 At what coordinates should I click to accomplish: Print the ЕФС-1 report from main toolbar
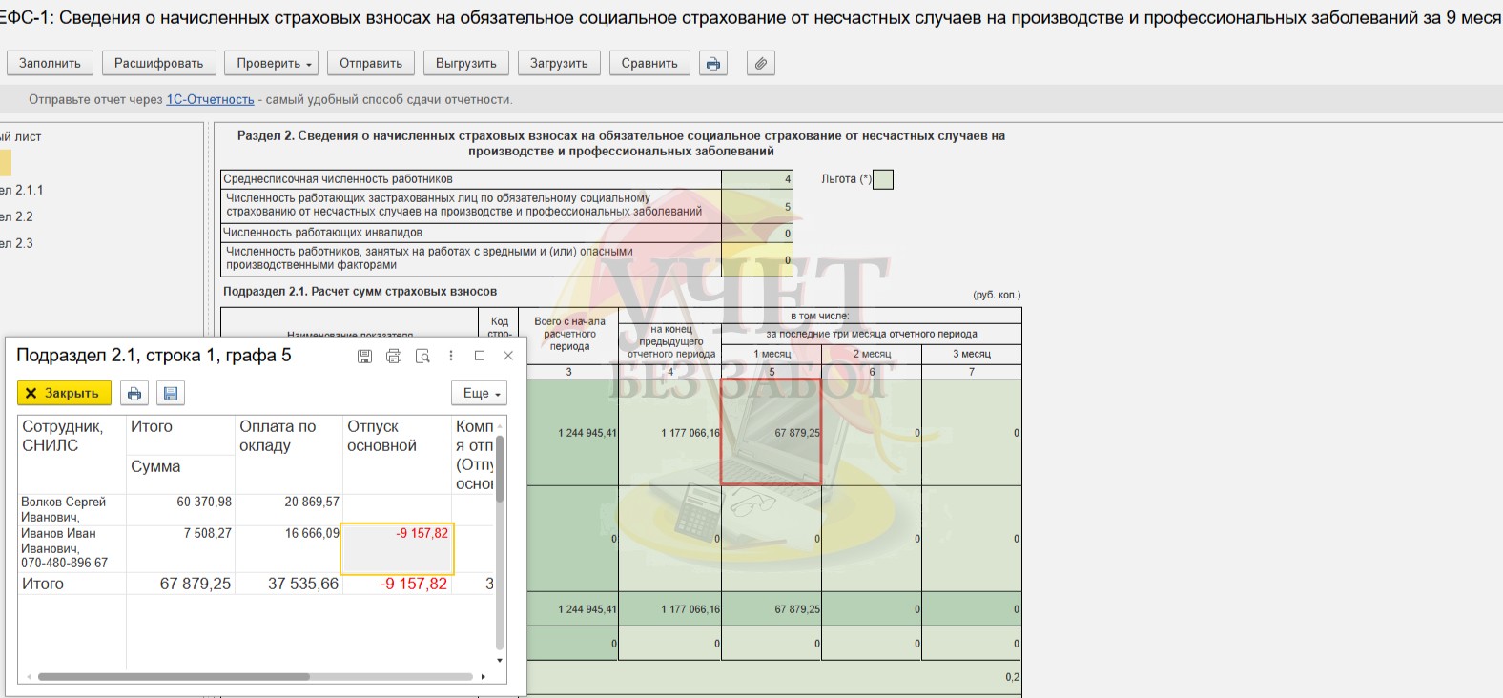click(x=712, y=64)
